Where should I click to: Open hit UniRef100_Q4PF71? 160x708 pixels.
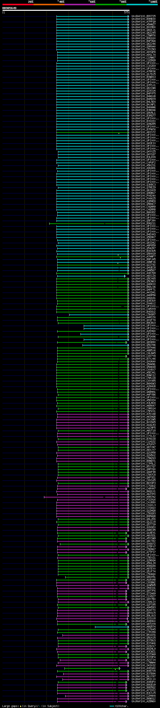[x=143, y=290]
